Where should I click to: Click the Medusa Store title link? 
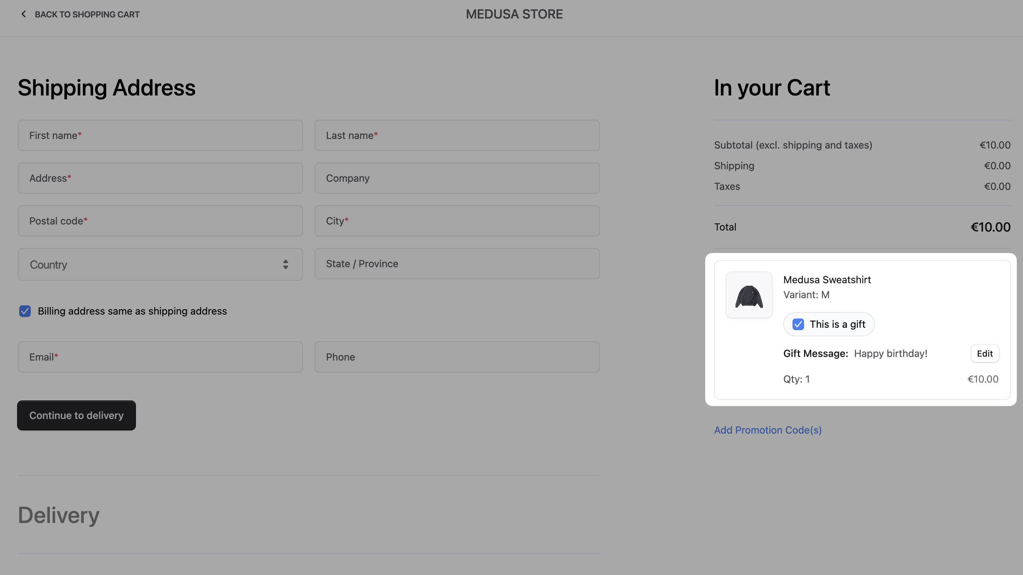(x=514, y=14)
